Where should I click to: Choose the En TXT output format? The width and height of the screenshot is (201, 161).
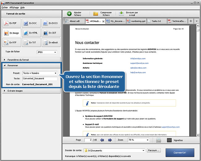pyautogui.click(x=31, y=42)
